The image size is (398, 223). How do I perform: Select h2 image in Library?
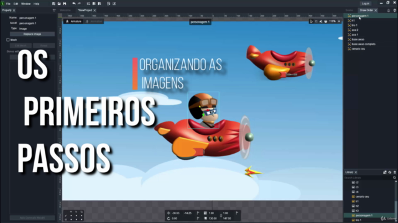[369, 206]
